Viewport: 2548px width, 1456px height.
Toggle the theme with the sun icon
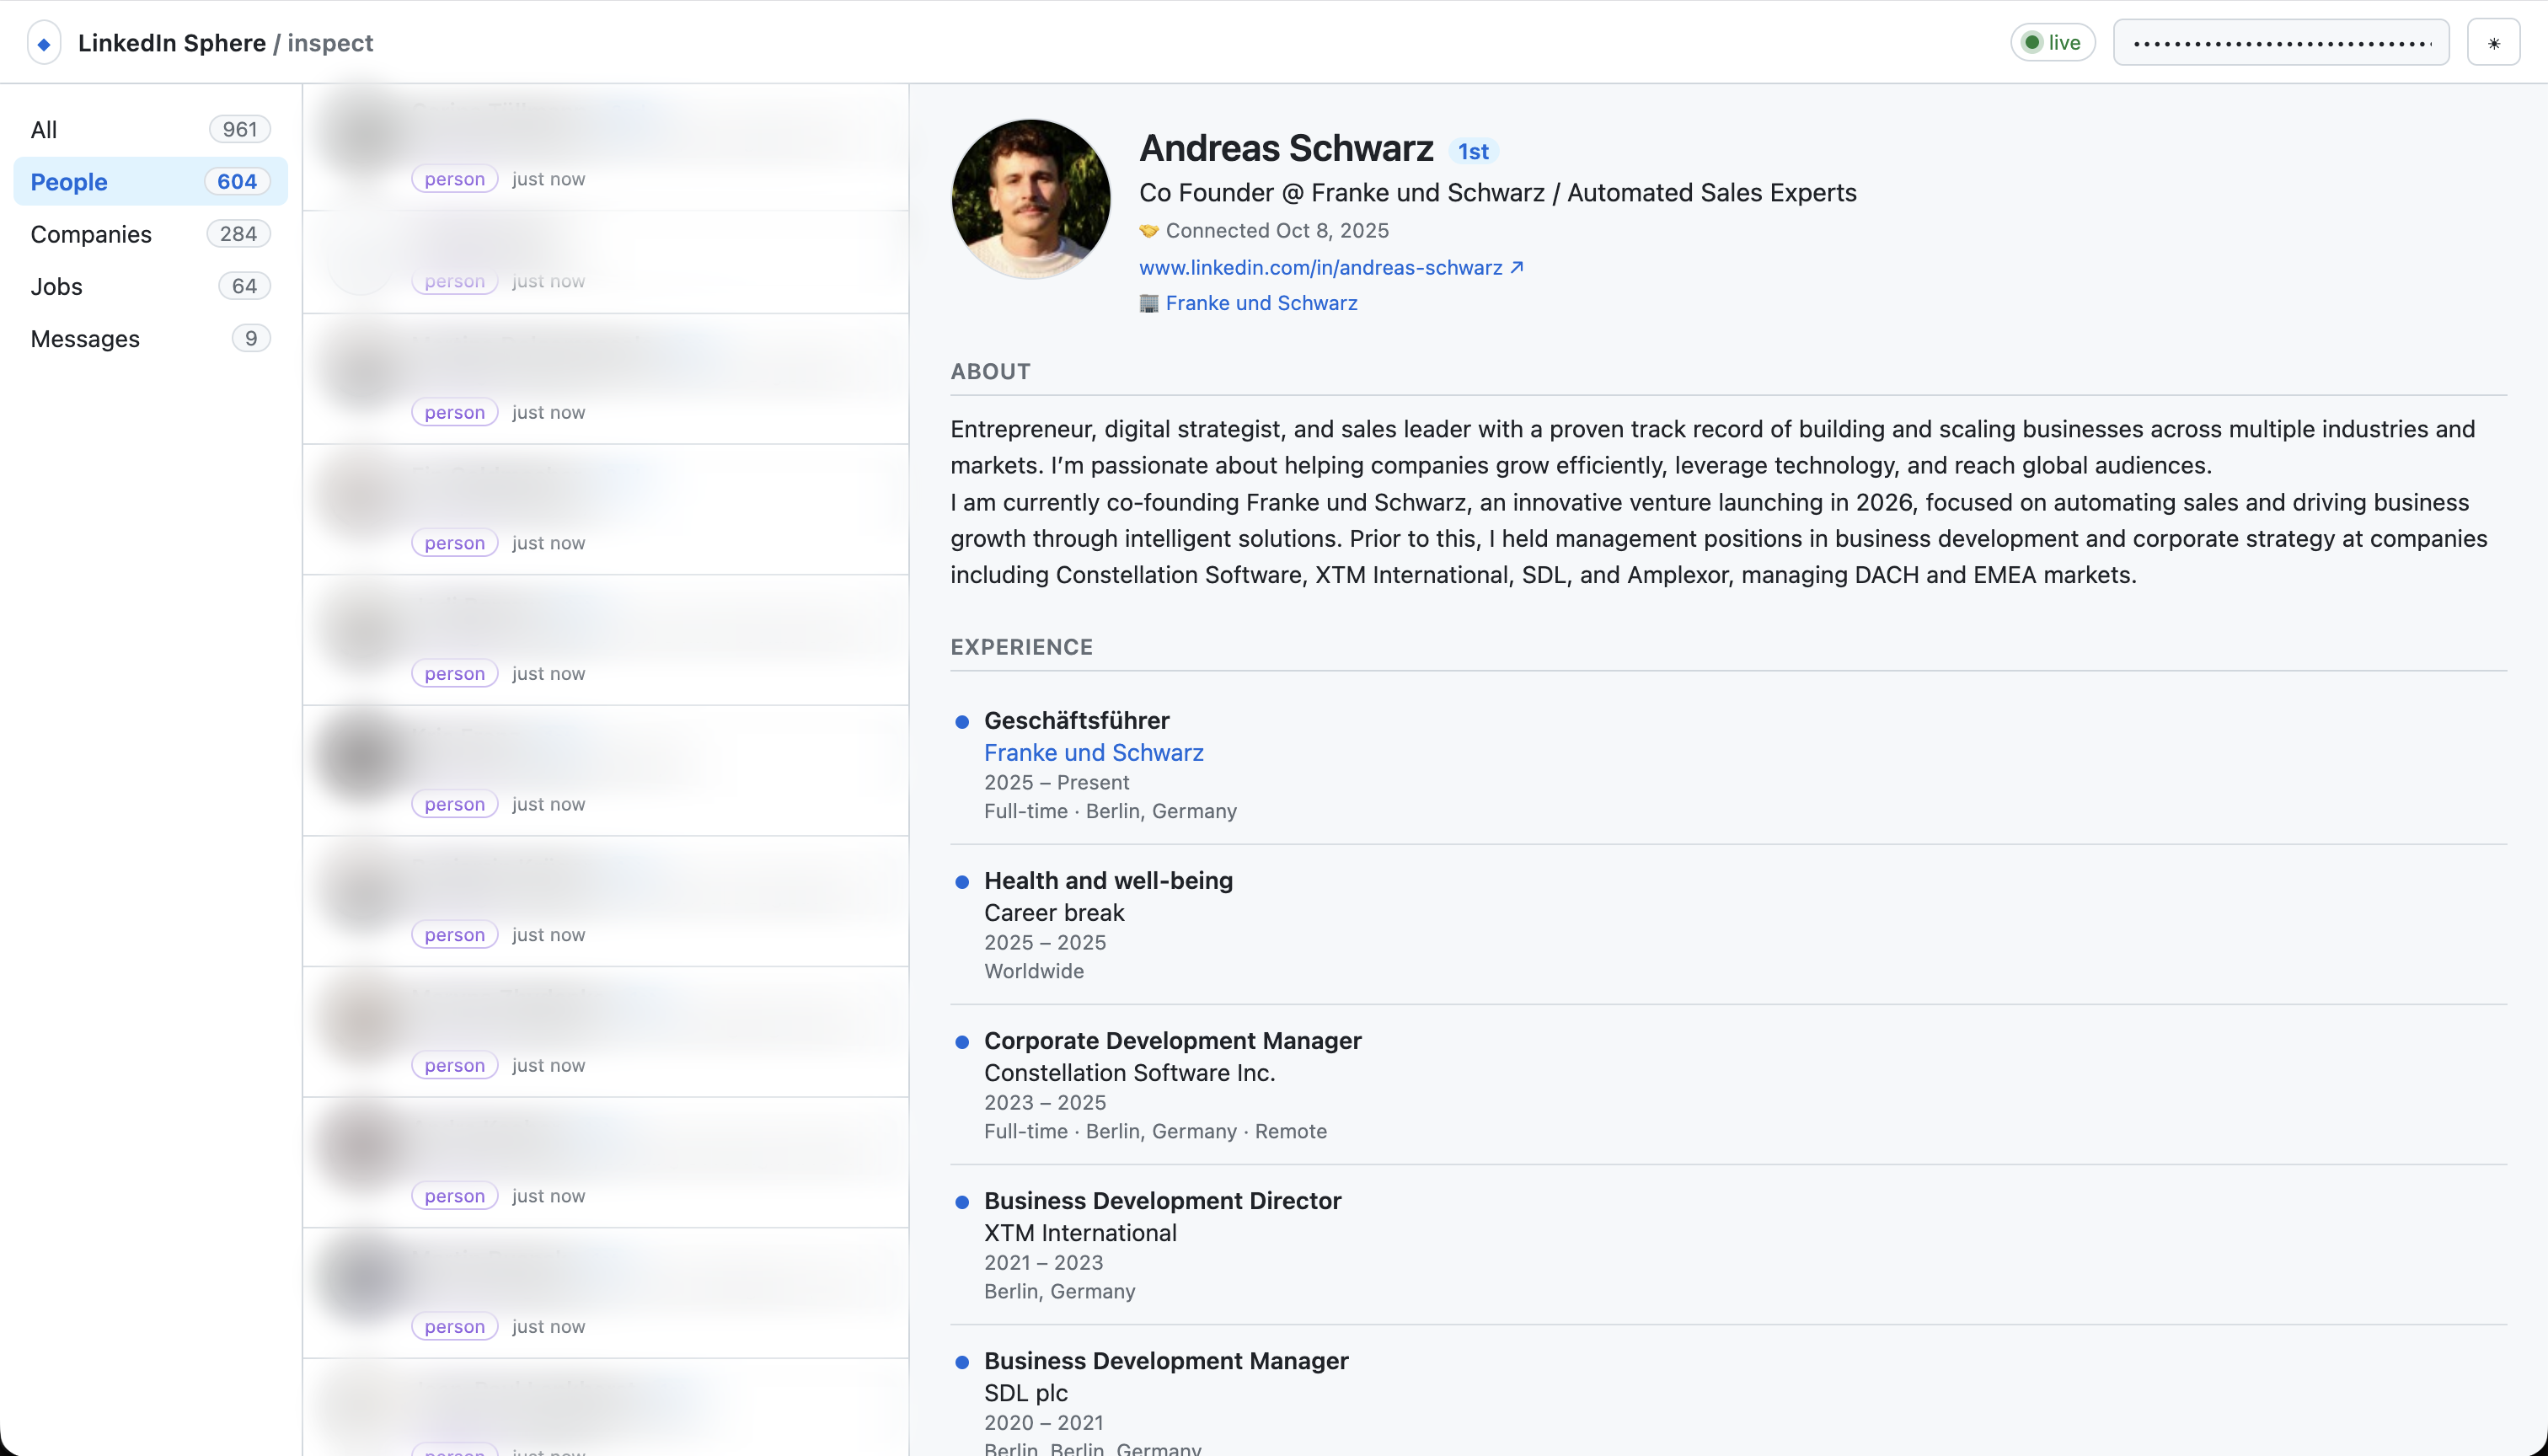2493,43
